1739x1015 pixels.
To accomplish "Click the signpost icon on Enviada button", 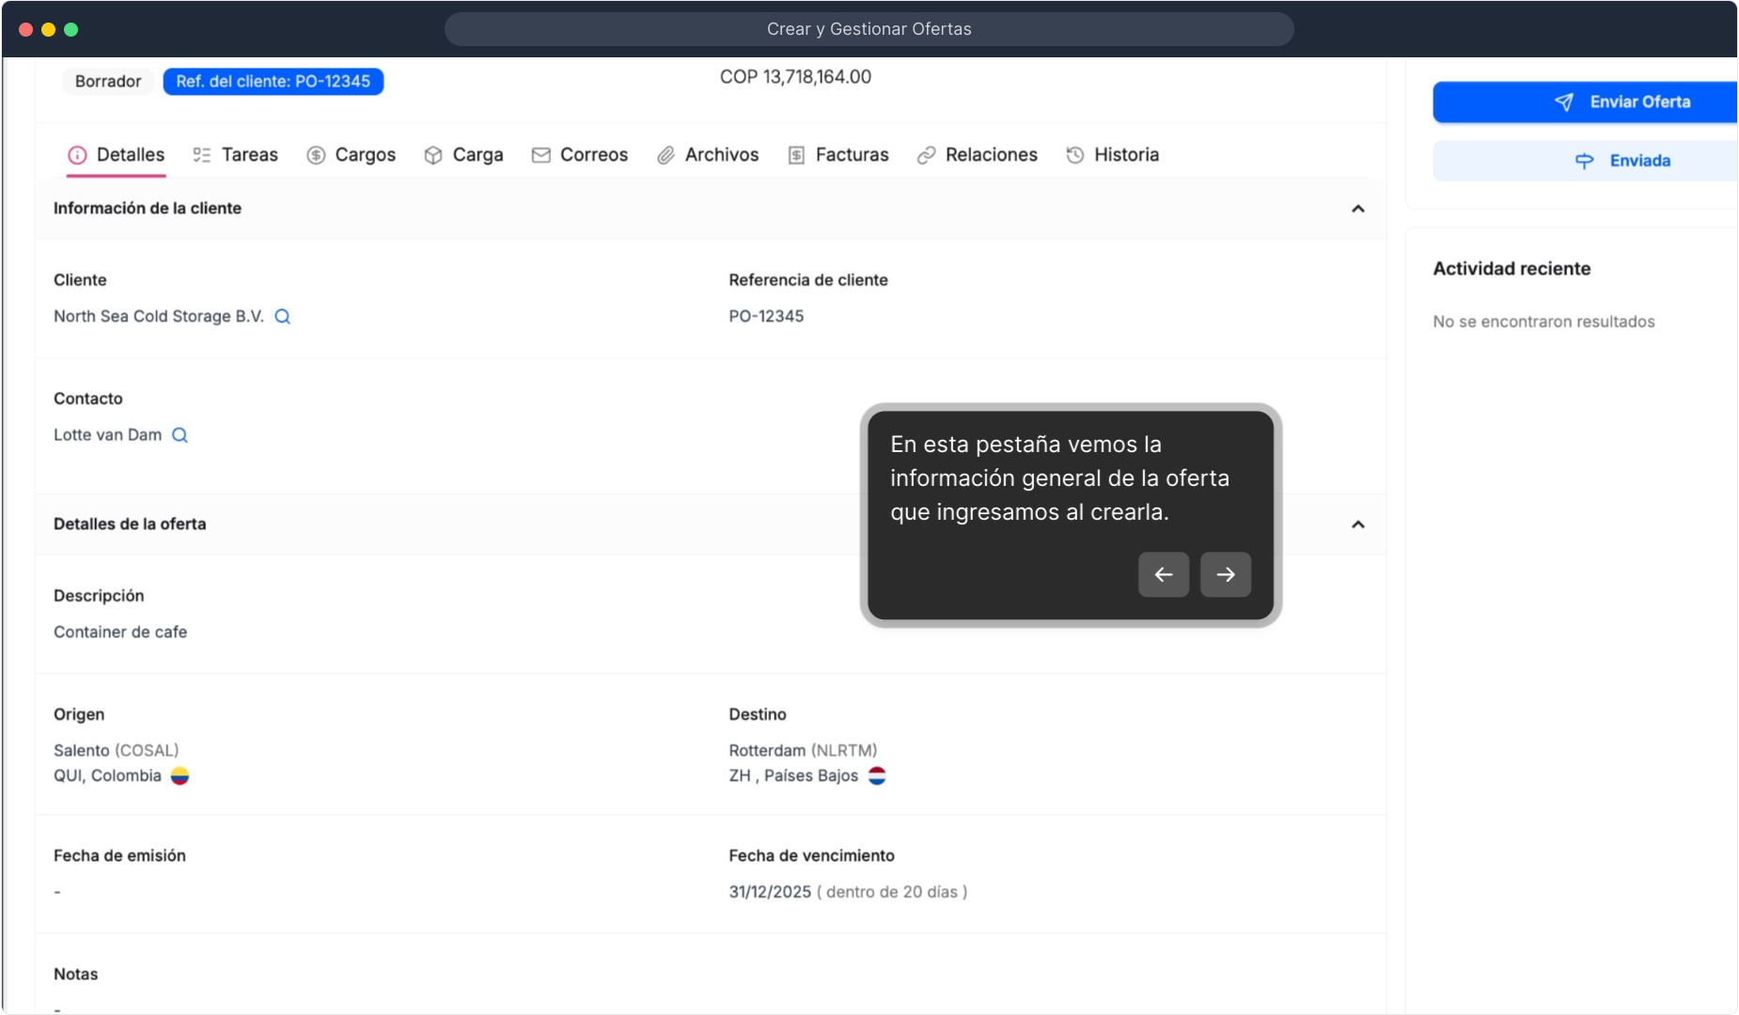I will 1584,161.
